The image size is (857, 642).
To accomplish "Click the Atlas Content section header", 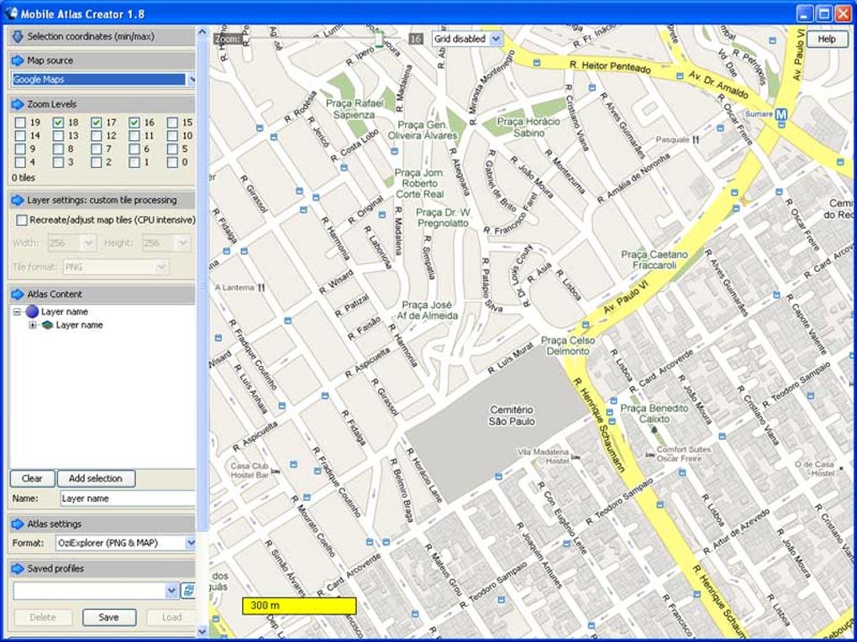I will tap(103, 295).
